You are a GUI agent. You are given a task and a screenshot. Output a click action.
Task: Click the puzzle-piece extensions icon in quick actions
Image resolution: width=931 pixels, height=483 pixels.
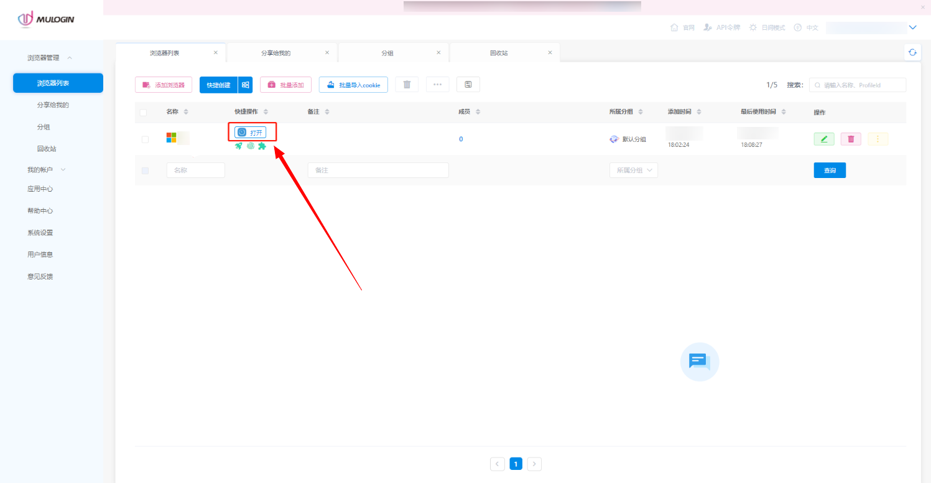pyautogui.click(x=262, y=146)
